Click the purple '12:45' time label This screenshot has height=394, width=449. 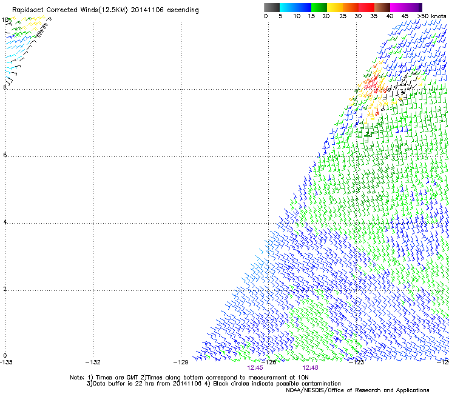pyautogui.click(x=255, y=368)
